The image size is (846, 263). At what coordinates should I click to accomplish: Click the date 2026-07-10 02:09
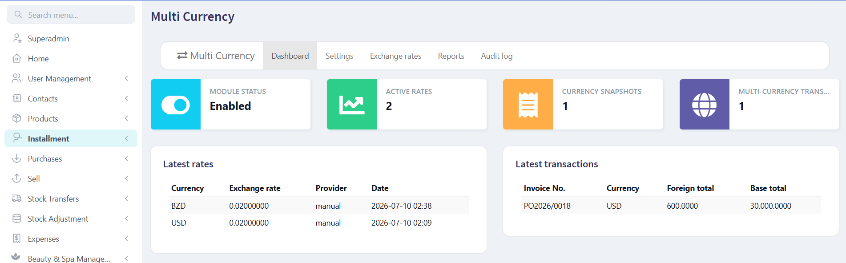coord(401,223)
